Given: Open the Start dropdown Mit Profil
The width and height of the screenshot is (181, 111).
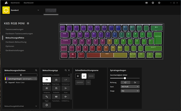Looking at the screenshot, I should pyautogui.click(x=130, y=86).
